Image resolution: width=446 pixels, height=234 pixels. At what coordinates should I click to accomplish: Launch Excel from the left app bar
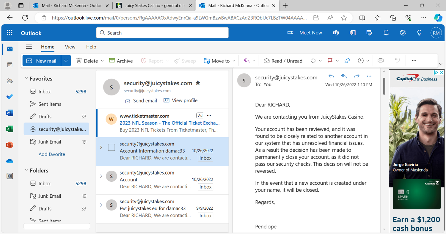coord(10,129)
